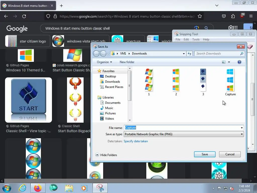Click VM1 in Save As breadcrumb
The height and width of the screenshot is (193, 257).
point(123,54)
